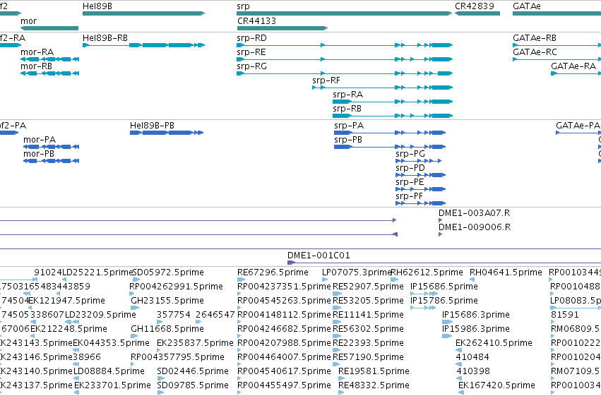The width and height of the screenshot is (601, 396).
Task: Select EST EK044353.5prime
Action: (76, 350)
